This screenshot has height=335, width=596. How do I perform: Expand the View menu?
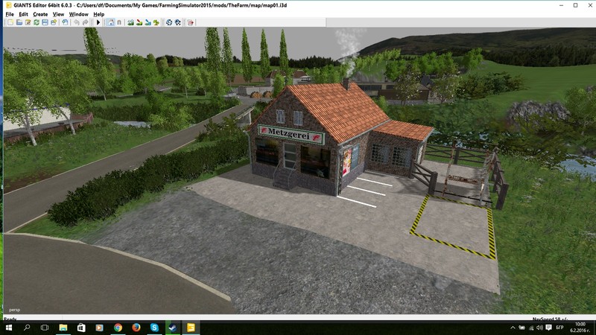(x=58, y=14)
